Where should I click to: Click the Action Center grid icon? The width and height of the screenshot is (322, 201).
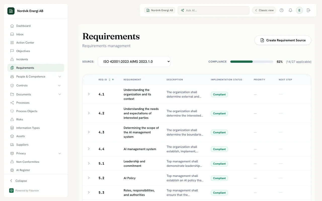pos(12,43)
